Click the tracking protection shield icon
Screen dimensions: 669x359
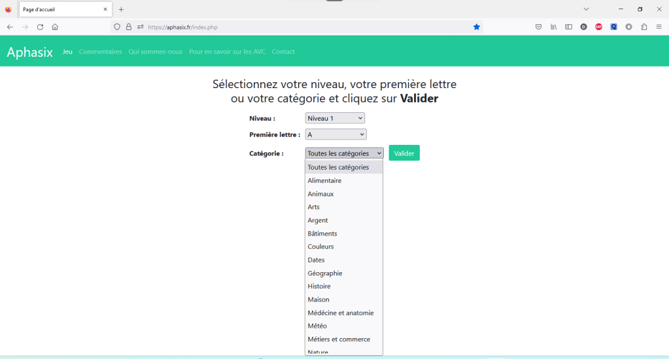[117, 27]
